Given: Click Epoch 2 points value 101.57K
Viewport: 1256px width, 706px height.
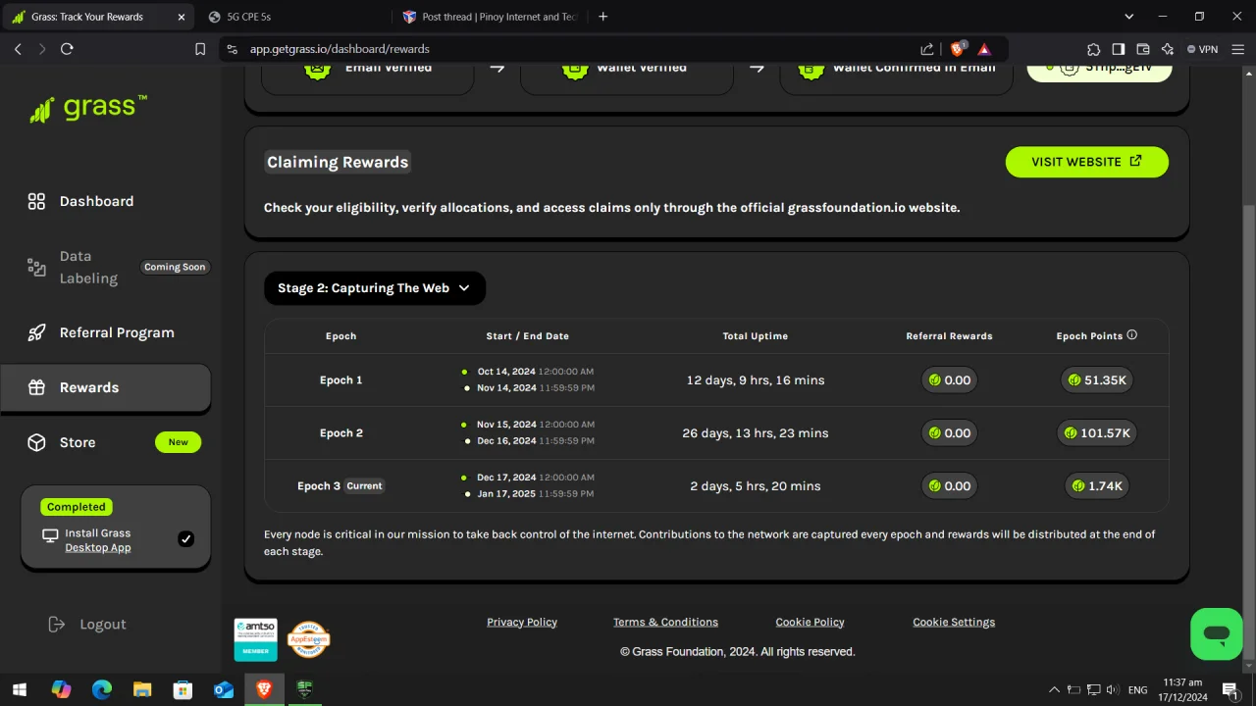Looking at the screenshot, I should [x=1097, y=433].
